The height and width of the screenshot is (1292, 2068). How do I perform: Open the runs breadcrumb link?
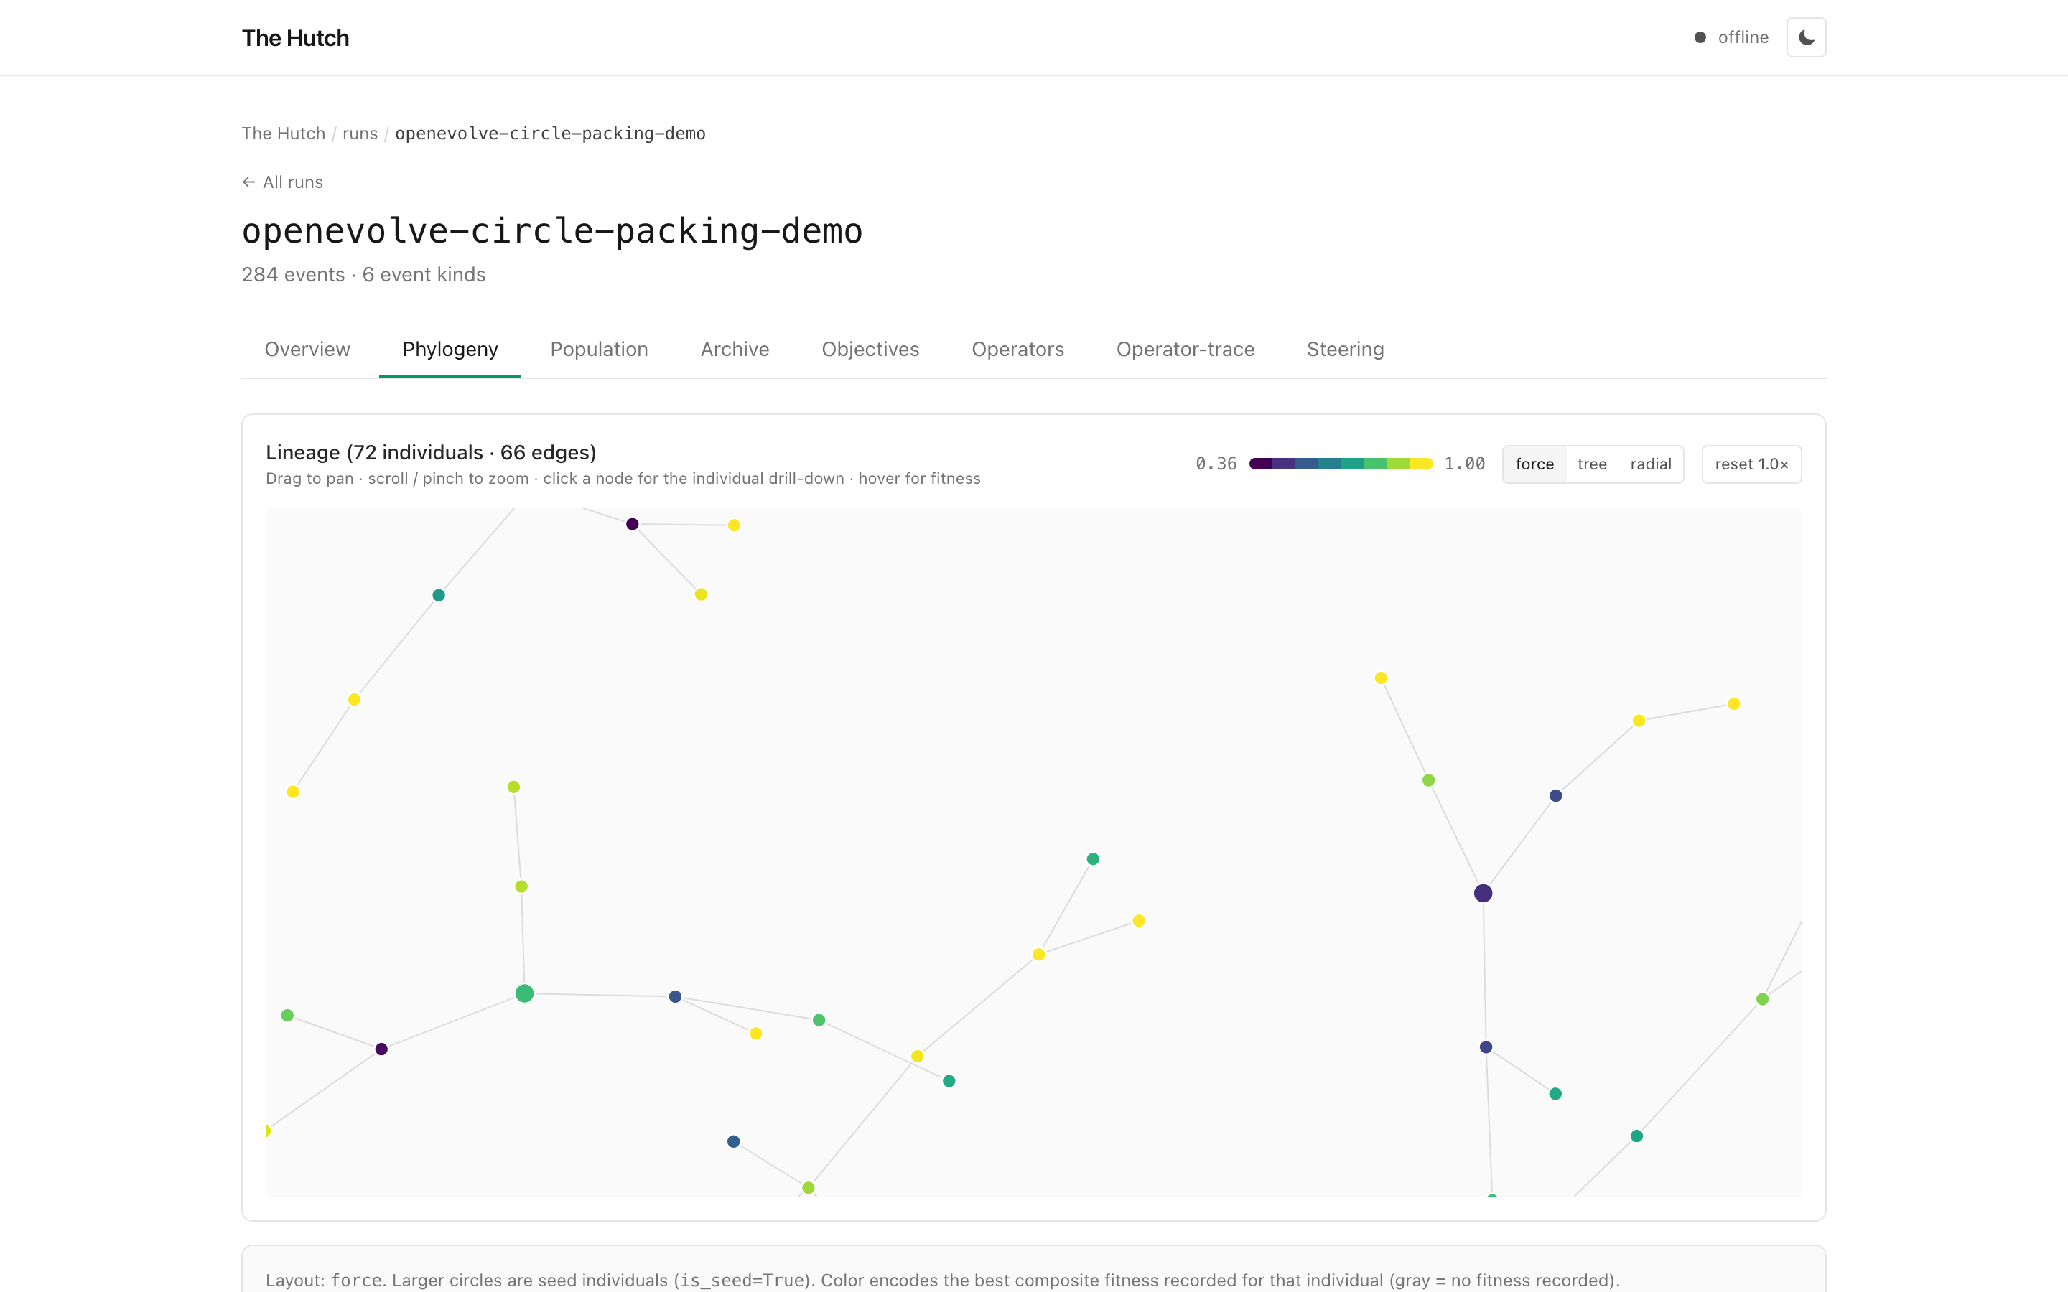[360, 134]
